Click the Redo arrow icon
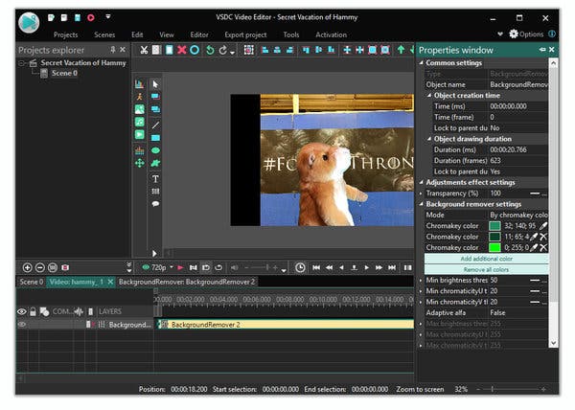575x410 pixels. (x=222, y=50)
